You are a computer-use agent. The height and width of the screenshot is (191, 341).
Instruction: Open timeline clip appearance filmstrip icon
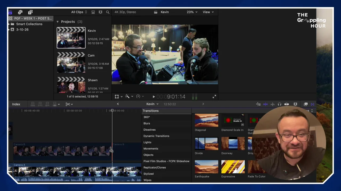[x=295, y=104]
